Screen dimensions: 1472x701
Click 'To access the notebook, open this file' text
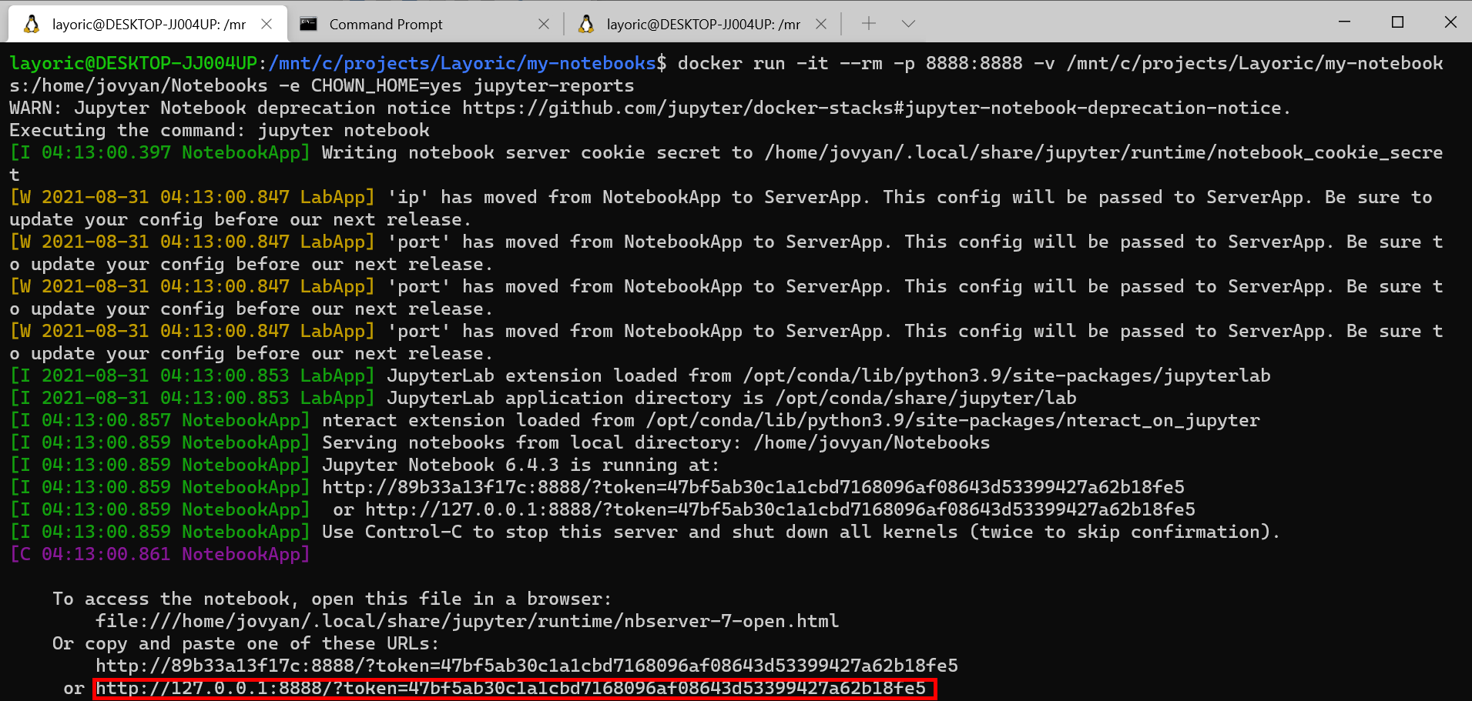click(332, 599)
